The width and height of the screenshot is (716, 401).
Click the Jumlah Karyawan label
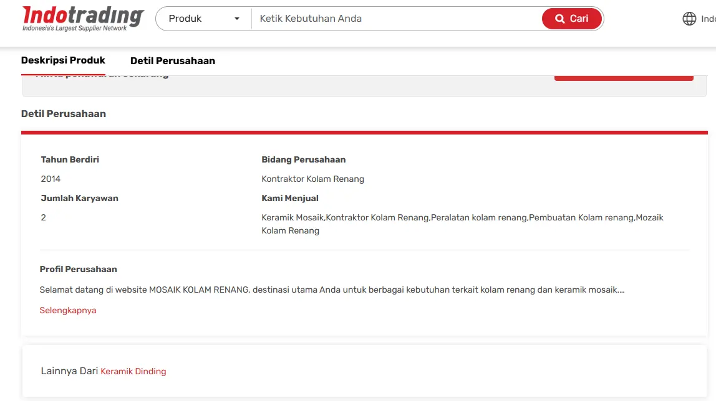pyautogui.click(x=79, y=198)
